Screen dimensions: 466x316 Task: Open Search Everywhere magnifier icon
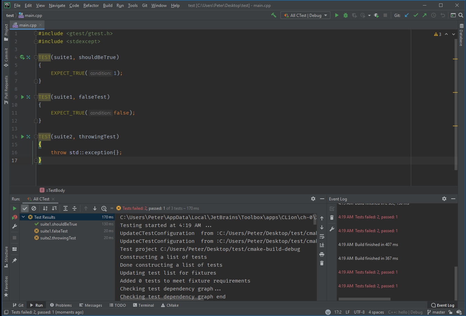461,15
